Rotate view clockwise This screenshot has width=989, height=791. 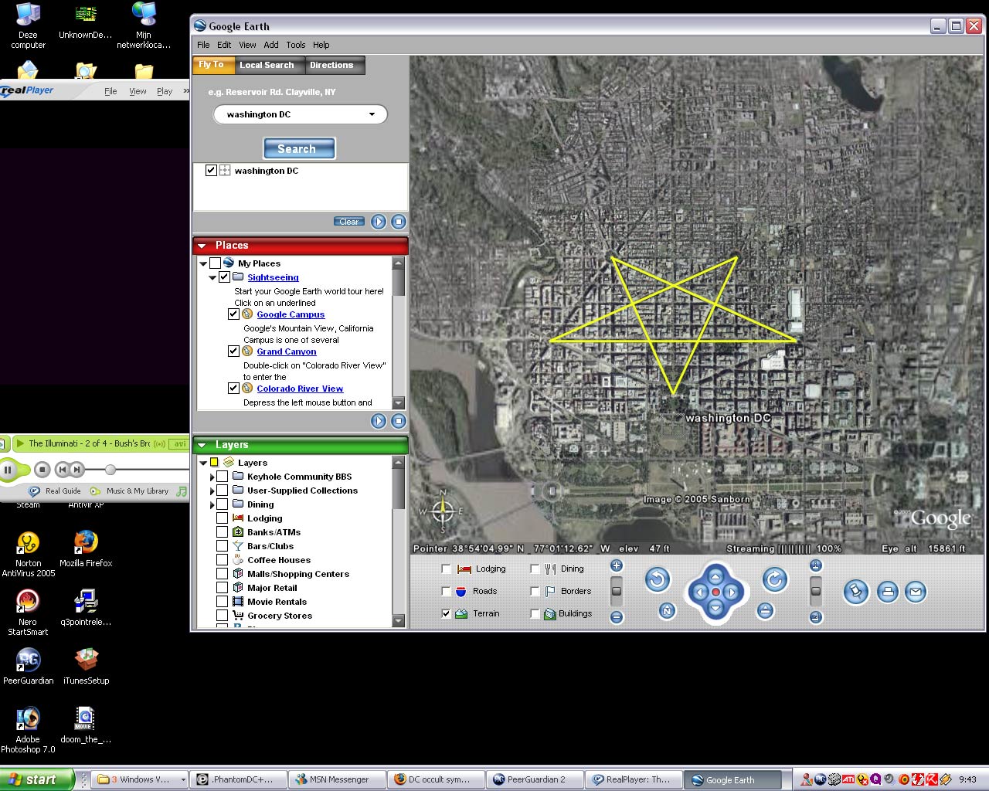tap(775, 579)
